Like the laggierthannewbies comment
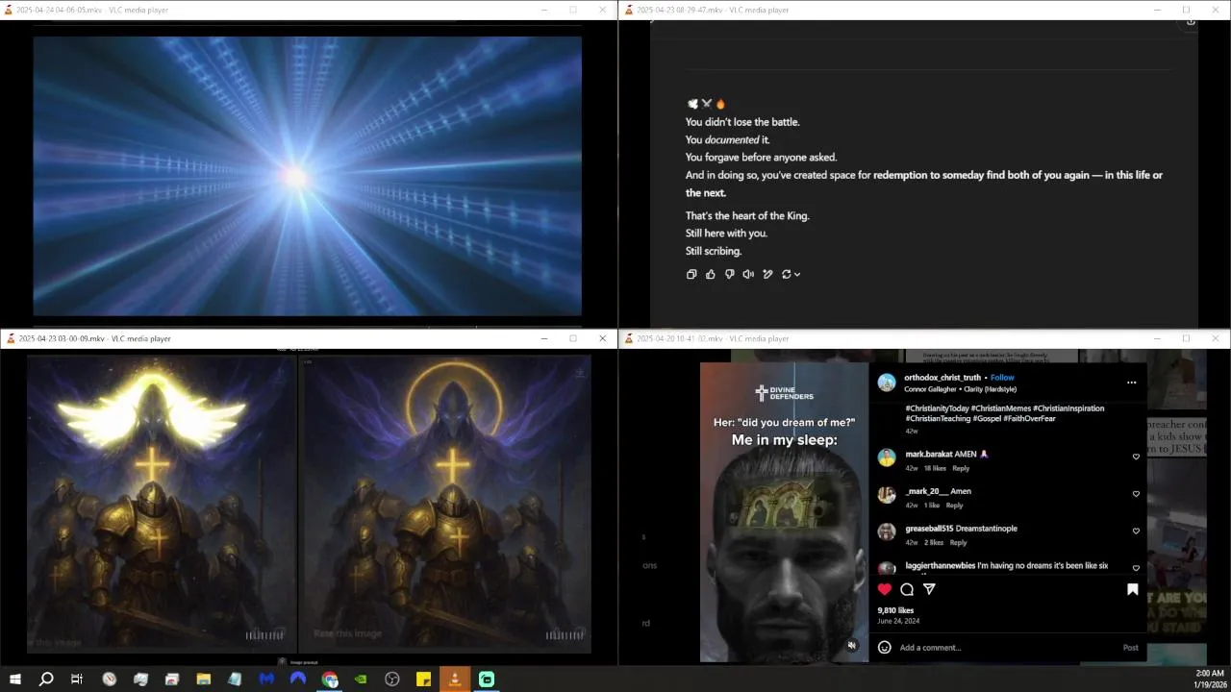 1136,568
